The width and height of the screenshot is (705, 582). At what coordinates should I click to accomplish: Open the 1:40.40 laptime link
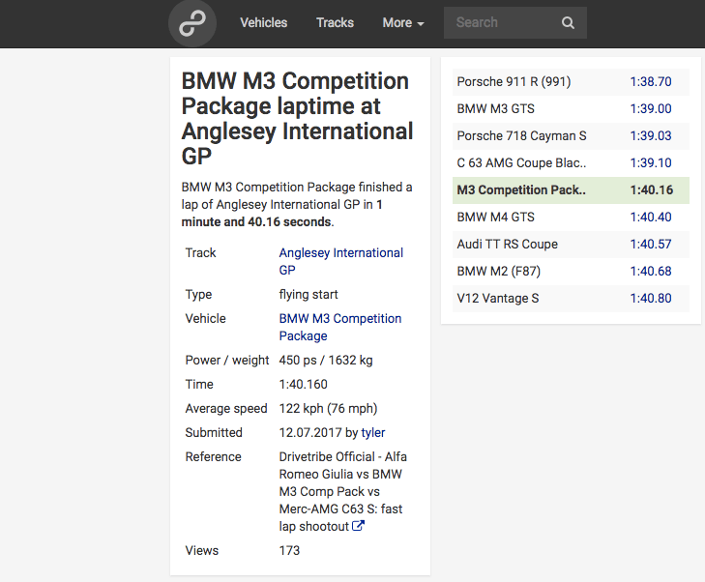pos(651,218)
